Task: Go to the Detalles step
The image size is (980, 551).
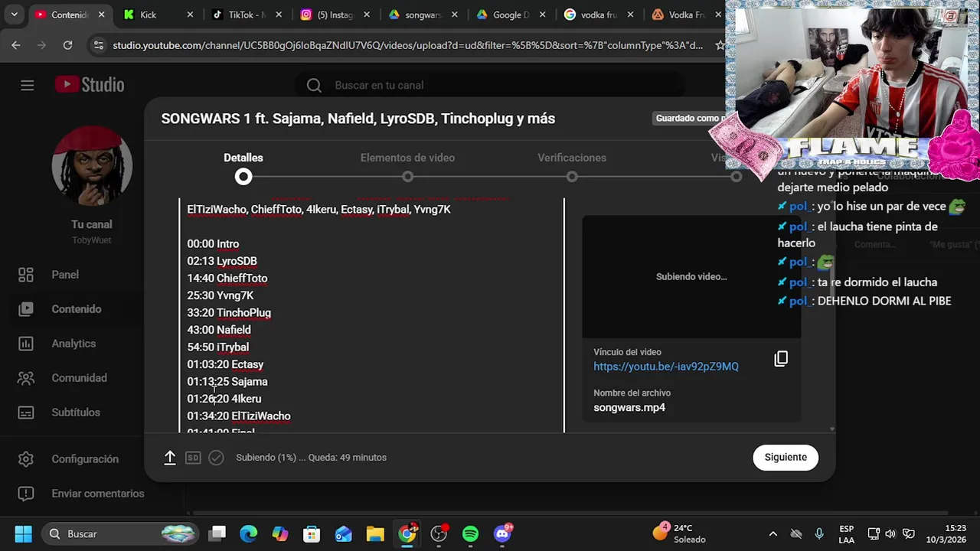Action: (243, 167)
